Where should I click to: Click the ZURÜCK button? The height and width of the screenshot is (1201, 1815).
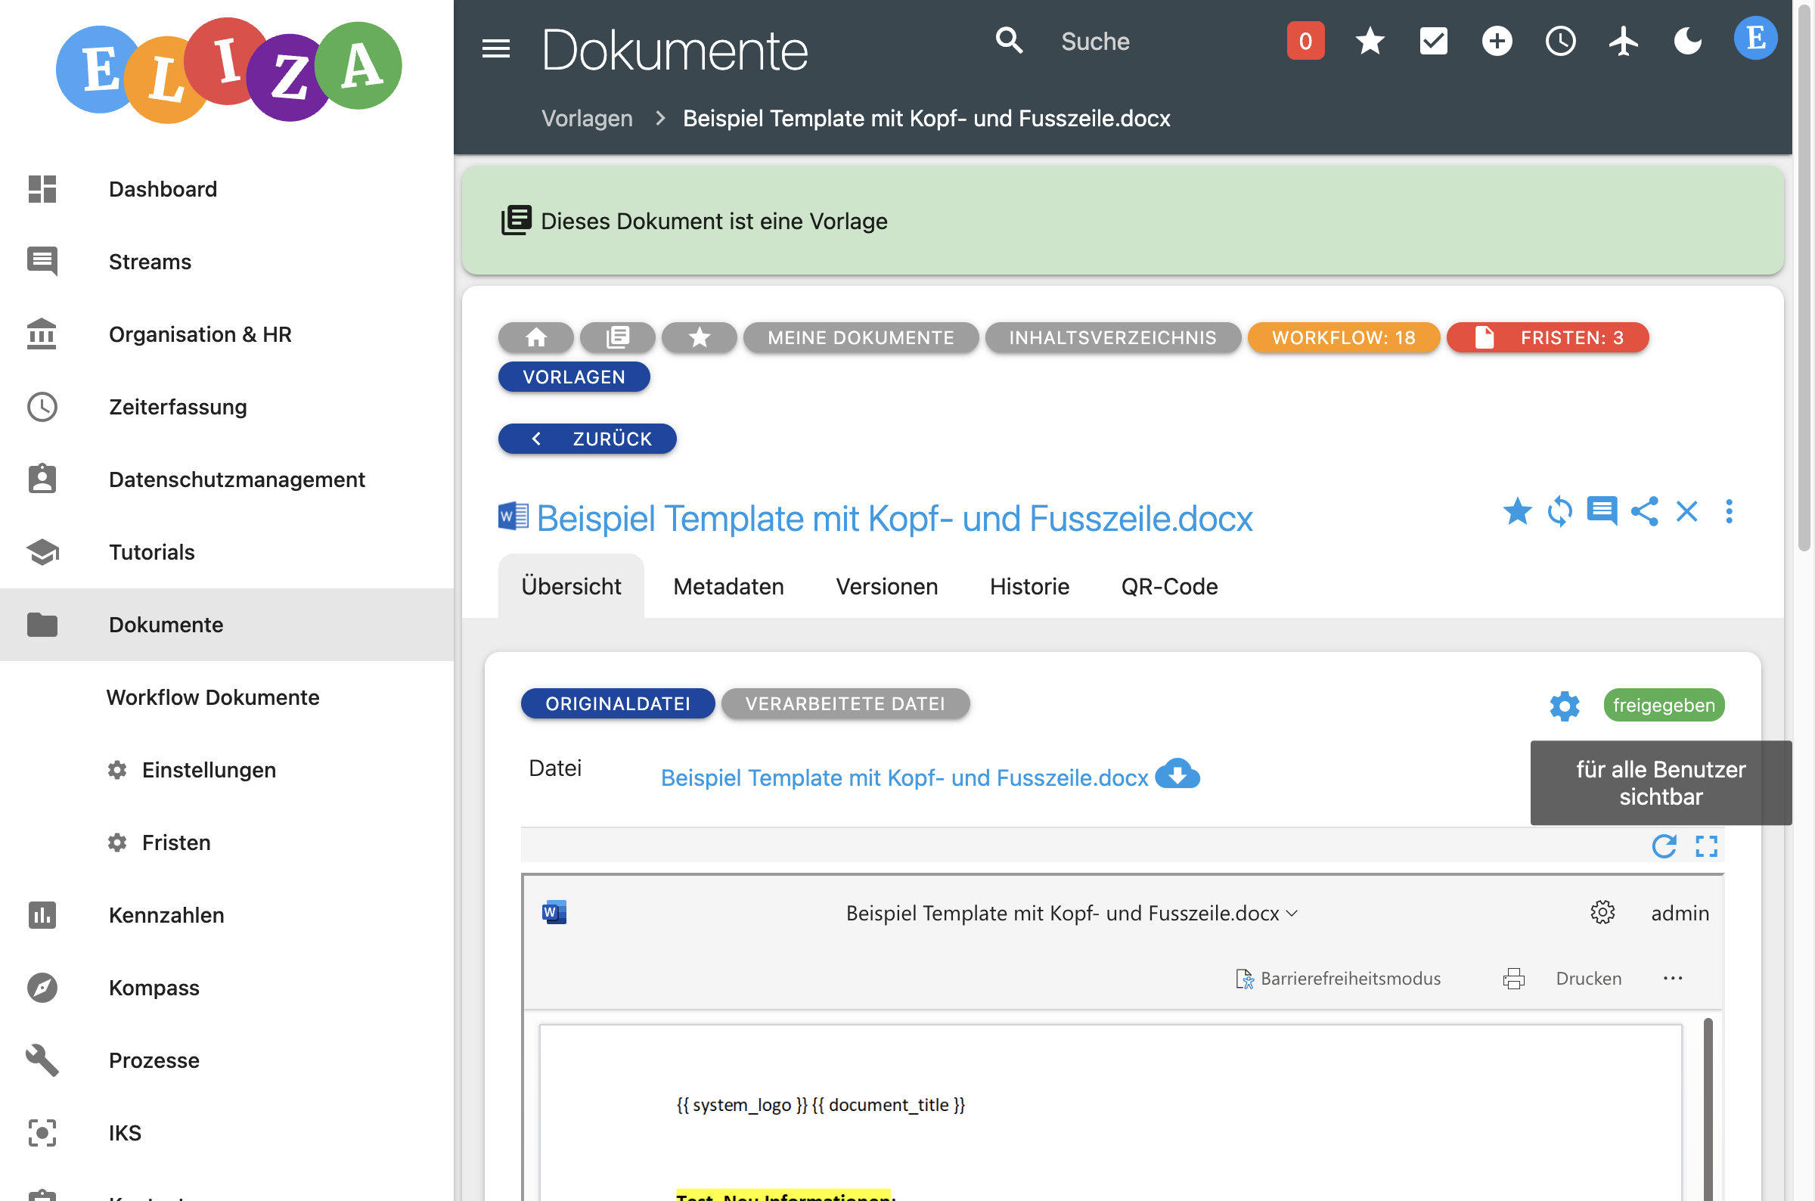tap(588, 439)
